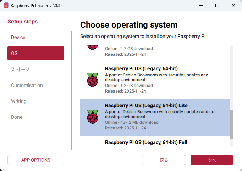Click the Raspberry Pi Imager title bar icon
This screenshot has width=242, height=171.
click(x=6, y=6)
